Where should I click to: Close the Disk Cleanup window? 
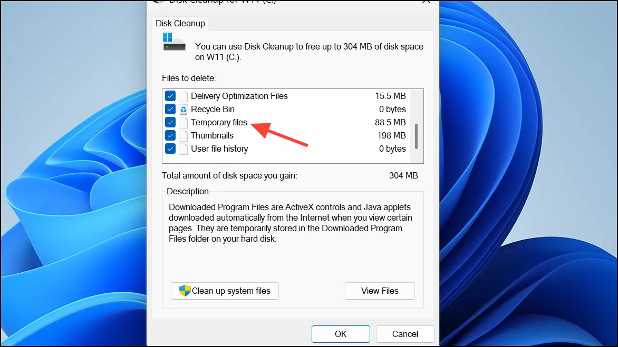tap(426, 2)
